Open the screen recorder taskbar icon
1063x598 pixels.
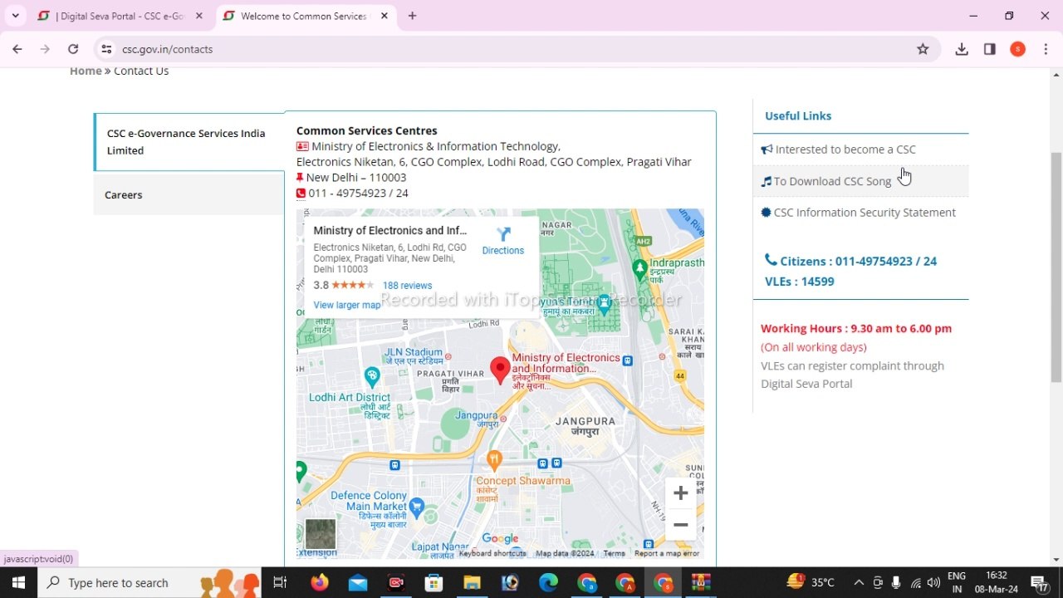pos(396,582)
